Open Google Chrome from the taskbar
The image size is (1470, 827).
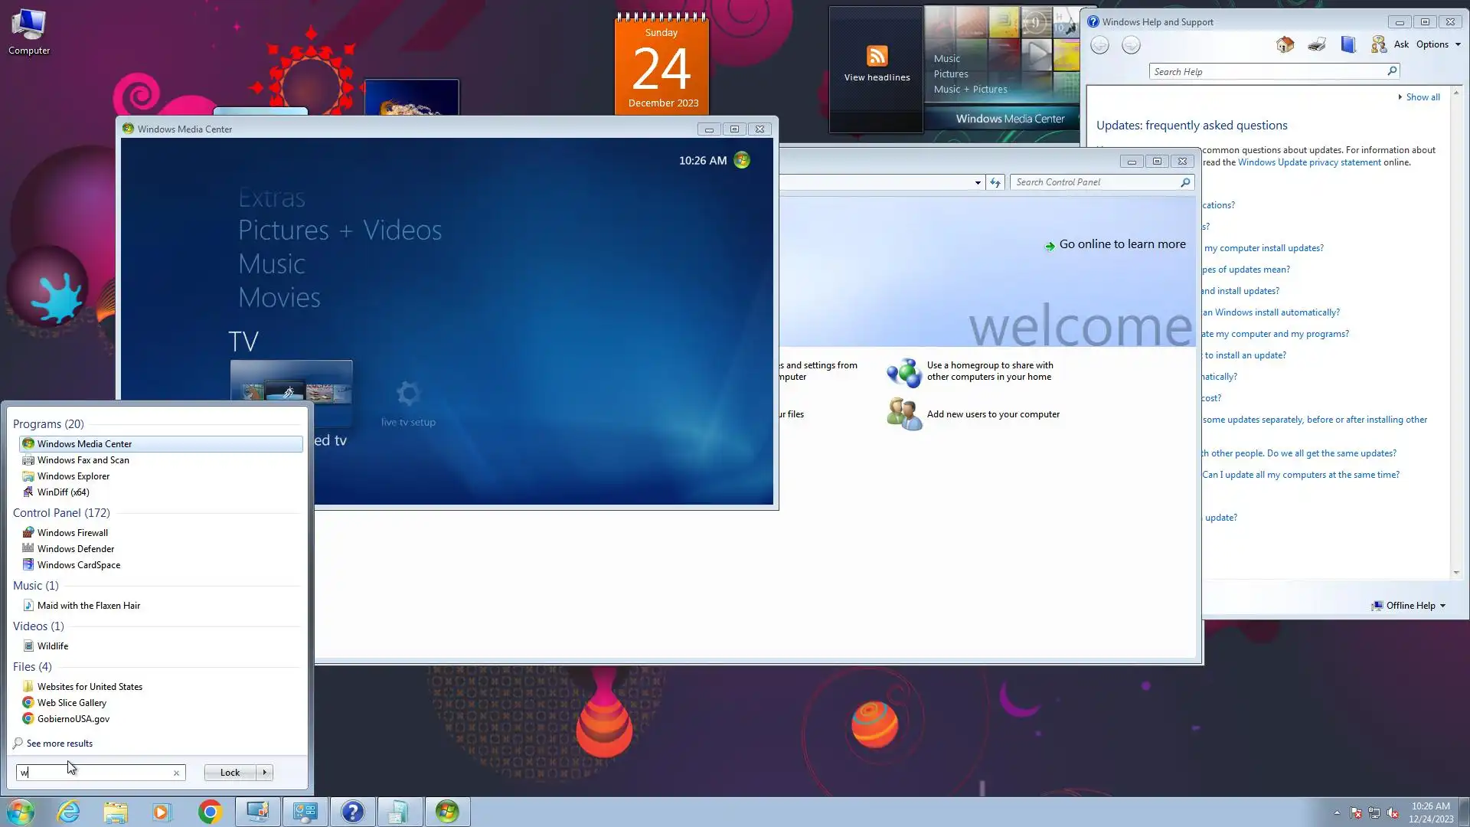pos(210,812)
